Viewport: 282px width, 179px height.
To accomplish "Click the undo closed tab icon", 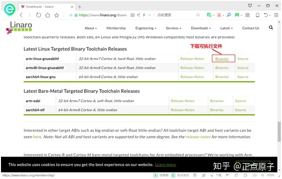I will [x=266, y=15].
